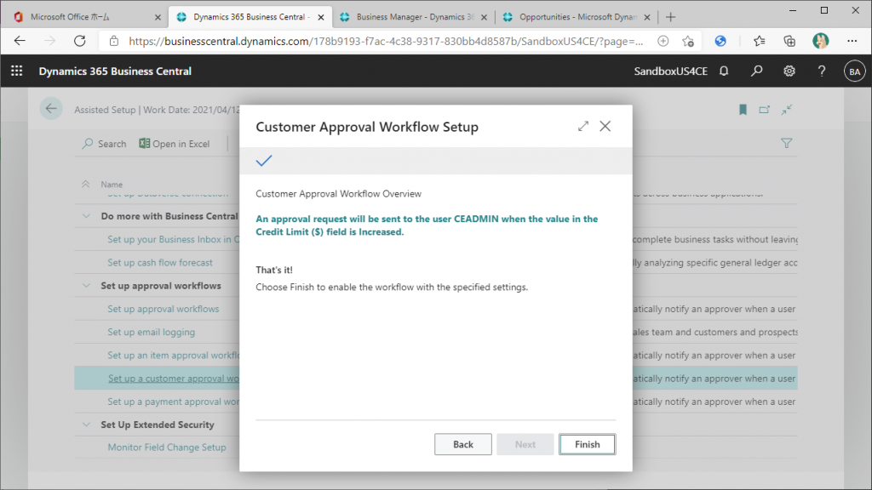Open Monitor Field Change Setup
This screenshot has width=872, height=490.
click(x=167, y=447)
